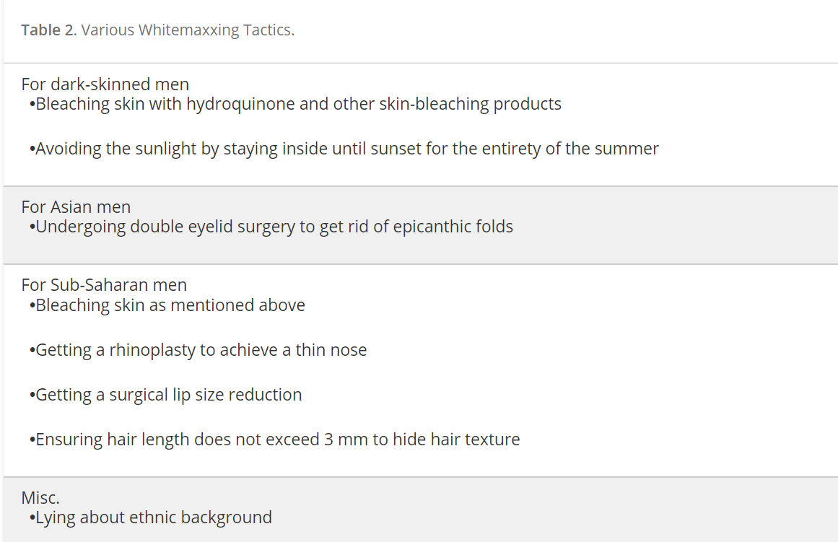Click the surgical lip size reduction bullet

tap(166, 395)
